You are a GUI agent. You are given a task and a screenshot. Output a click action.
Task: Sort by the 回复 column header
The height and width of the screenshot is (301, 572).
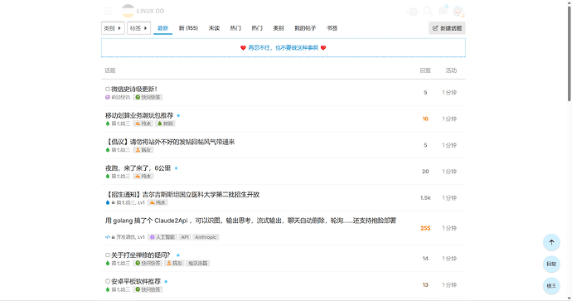[425, 70]
